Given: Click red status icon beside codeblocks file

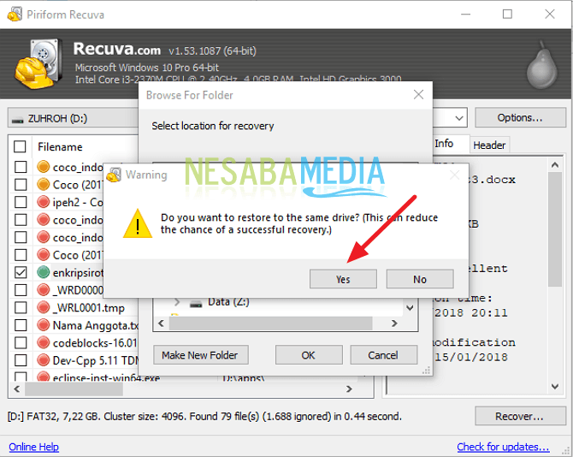Looking at the screenshot, I should coord(44,342).
